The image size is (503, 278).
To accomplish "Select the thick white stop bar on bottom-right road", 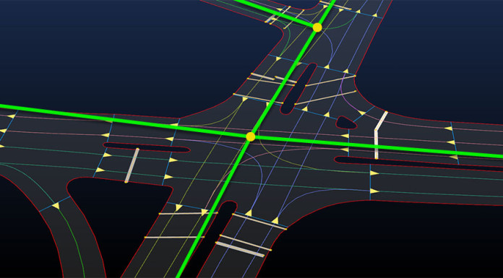I will tap(240, 249).
